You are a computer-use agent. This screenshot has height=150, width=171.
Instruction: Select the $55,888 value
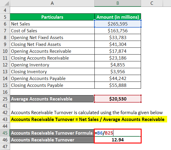click(118, 85)
